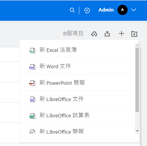Choose 新 LibreOffice 文件 option
The image size is (147, 146).
point(77,99)
